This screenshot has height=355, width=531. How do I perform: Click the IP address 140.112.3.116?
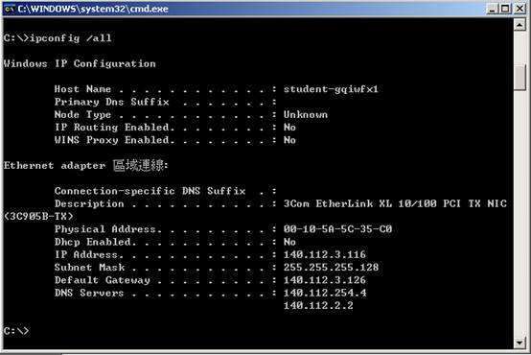click(x=325, y=254)
